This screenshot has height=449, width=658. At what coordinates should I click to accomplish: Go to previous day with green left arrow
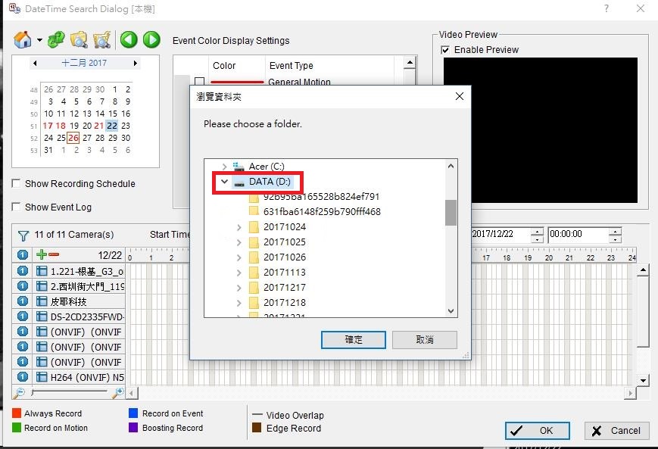(127, 39)
